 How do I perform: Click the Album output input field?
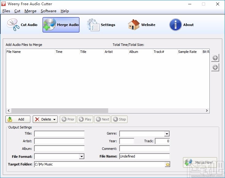point(59,149)
